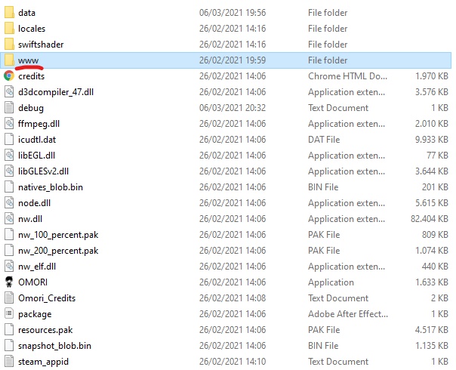Select the snapshot_blob.bin file icon

9,346
